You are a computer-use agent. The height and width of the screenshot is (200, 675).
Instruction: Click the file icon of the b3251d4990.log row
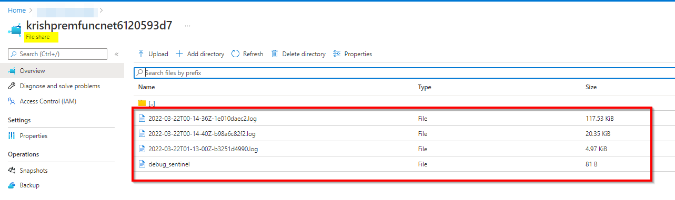[142, 149]
